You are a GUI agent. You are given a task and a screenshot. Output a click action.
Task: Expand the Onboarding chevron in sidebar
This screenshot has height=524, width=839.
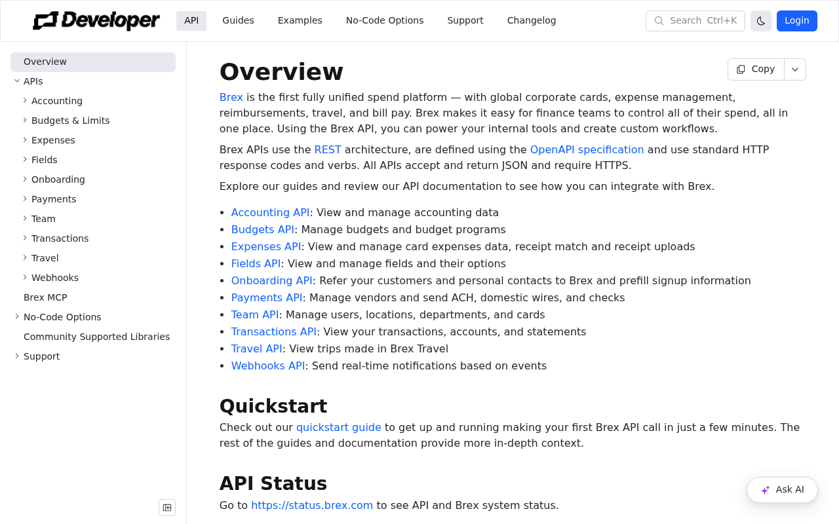coord(25,179)
